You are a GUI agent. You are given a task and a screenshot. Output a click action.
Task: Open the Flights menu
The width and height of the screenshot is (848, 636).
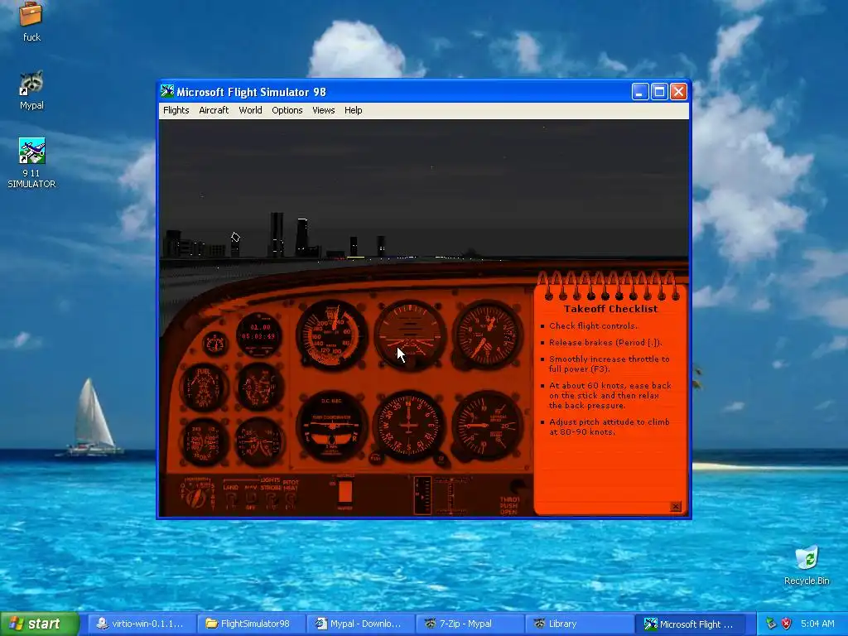(176, 110)
